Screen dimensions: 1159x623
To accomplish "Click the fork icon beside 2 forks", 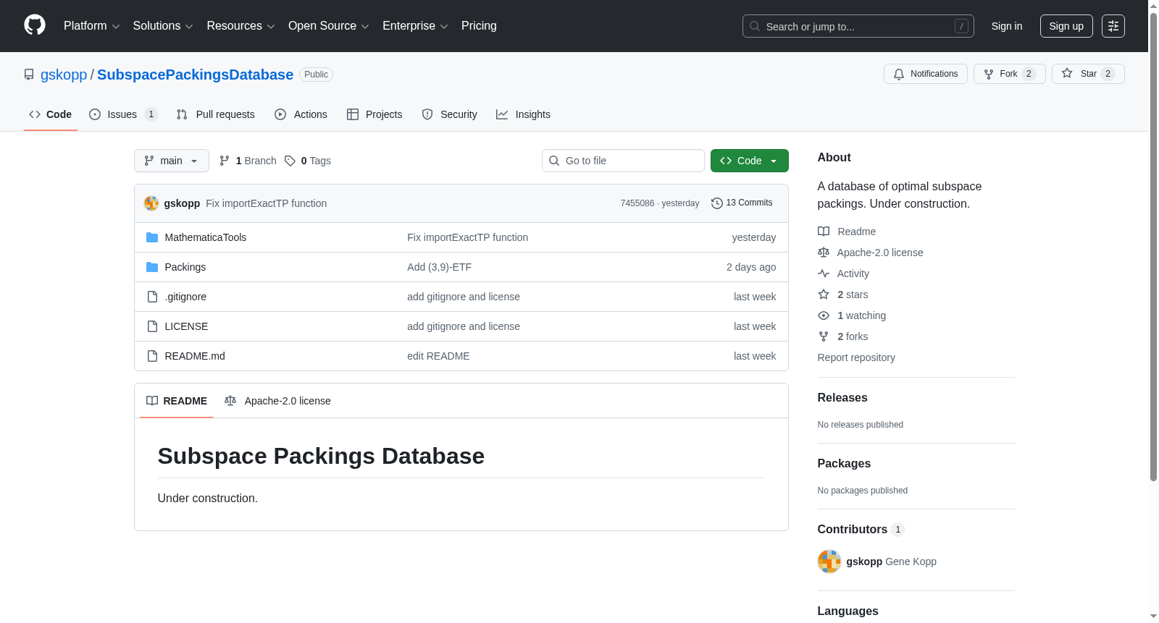I will coord(824,336).
